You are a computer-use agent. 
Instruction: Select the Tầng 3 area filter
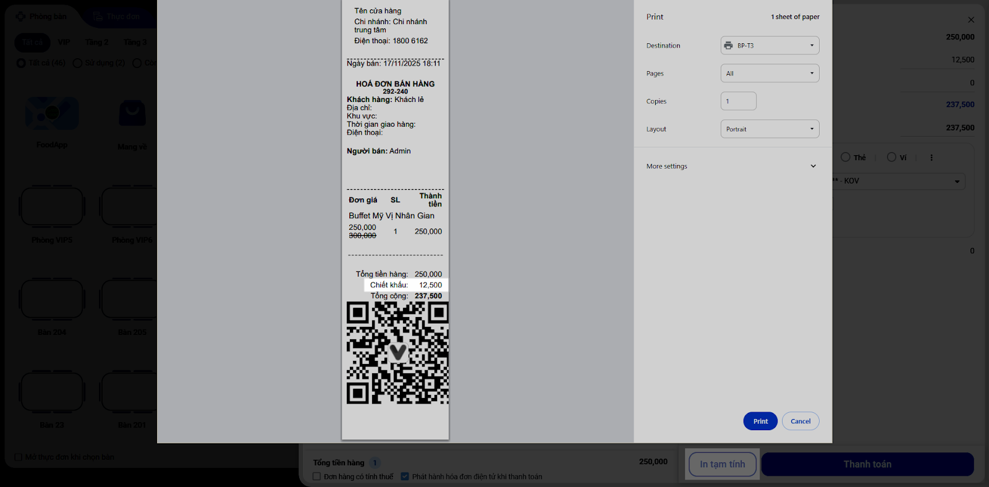point(135,42)
